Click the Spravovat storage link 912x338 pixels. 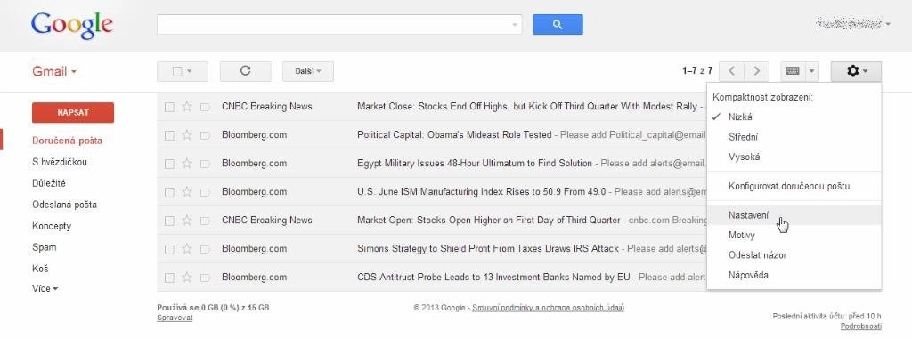point(175,318)
